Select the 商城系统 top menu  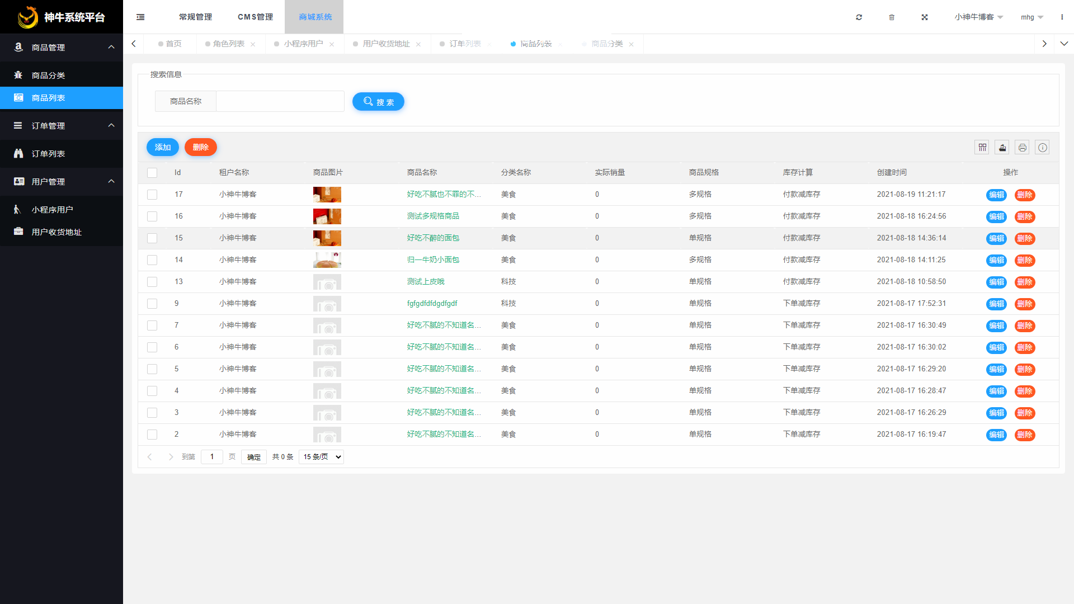[x=315, y=17]
